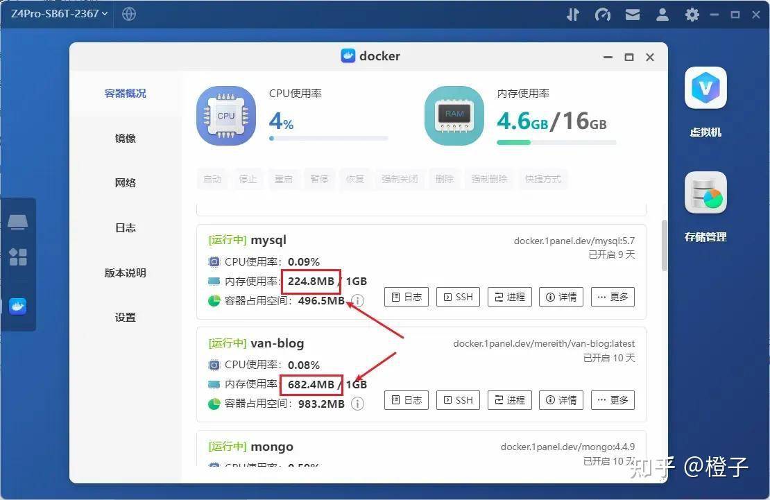Viewport: 770px width, 500px height.
Task: Open the Z4Pro-SB6T-2367 device dropdown
Action: 59,14
